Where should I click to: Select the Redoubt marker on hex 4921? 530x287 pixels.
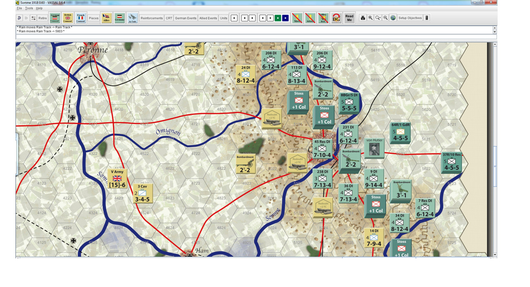coord(272,118)
